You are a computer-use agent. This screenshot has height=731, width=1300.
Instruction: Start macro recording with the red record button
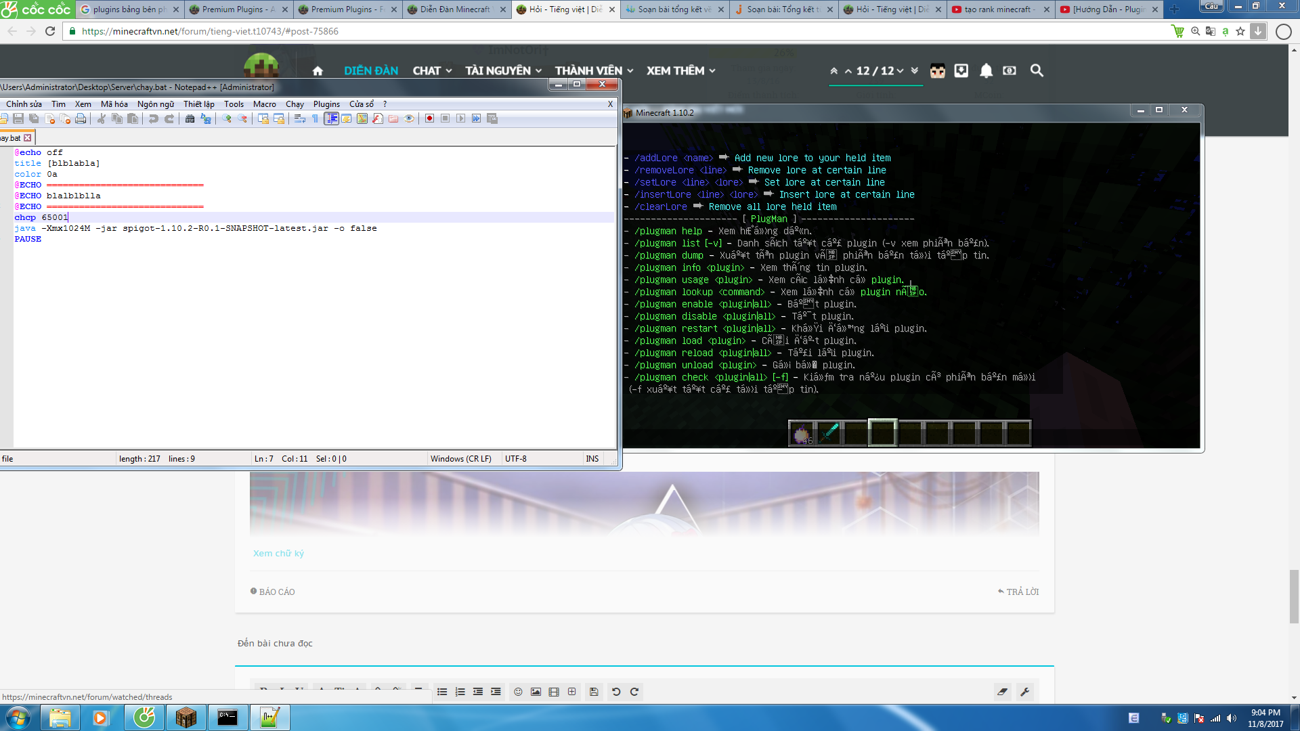[429, 118]
